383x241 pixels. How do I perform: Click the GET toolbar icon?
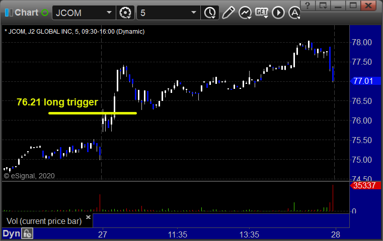(x=262, y=13)
